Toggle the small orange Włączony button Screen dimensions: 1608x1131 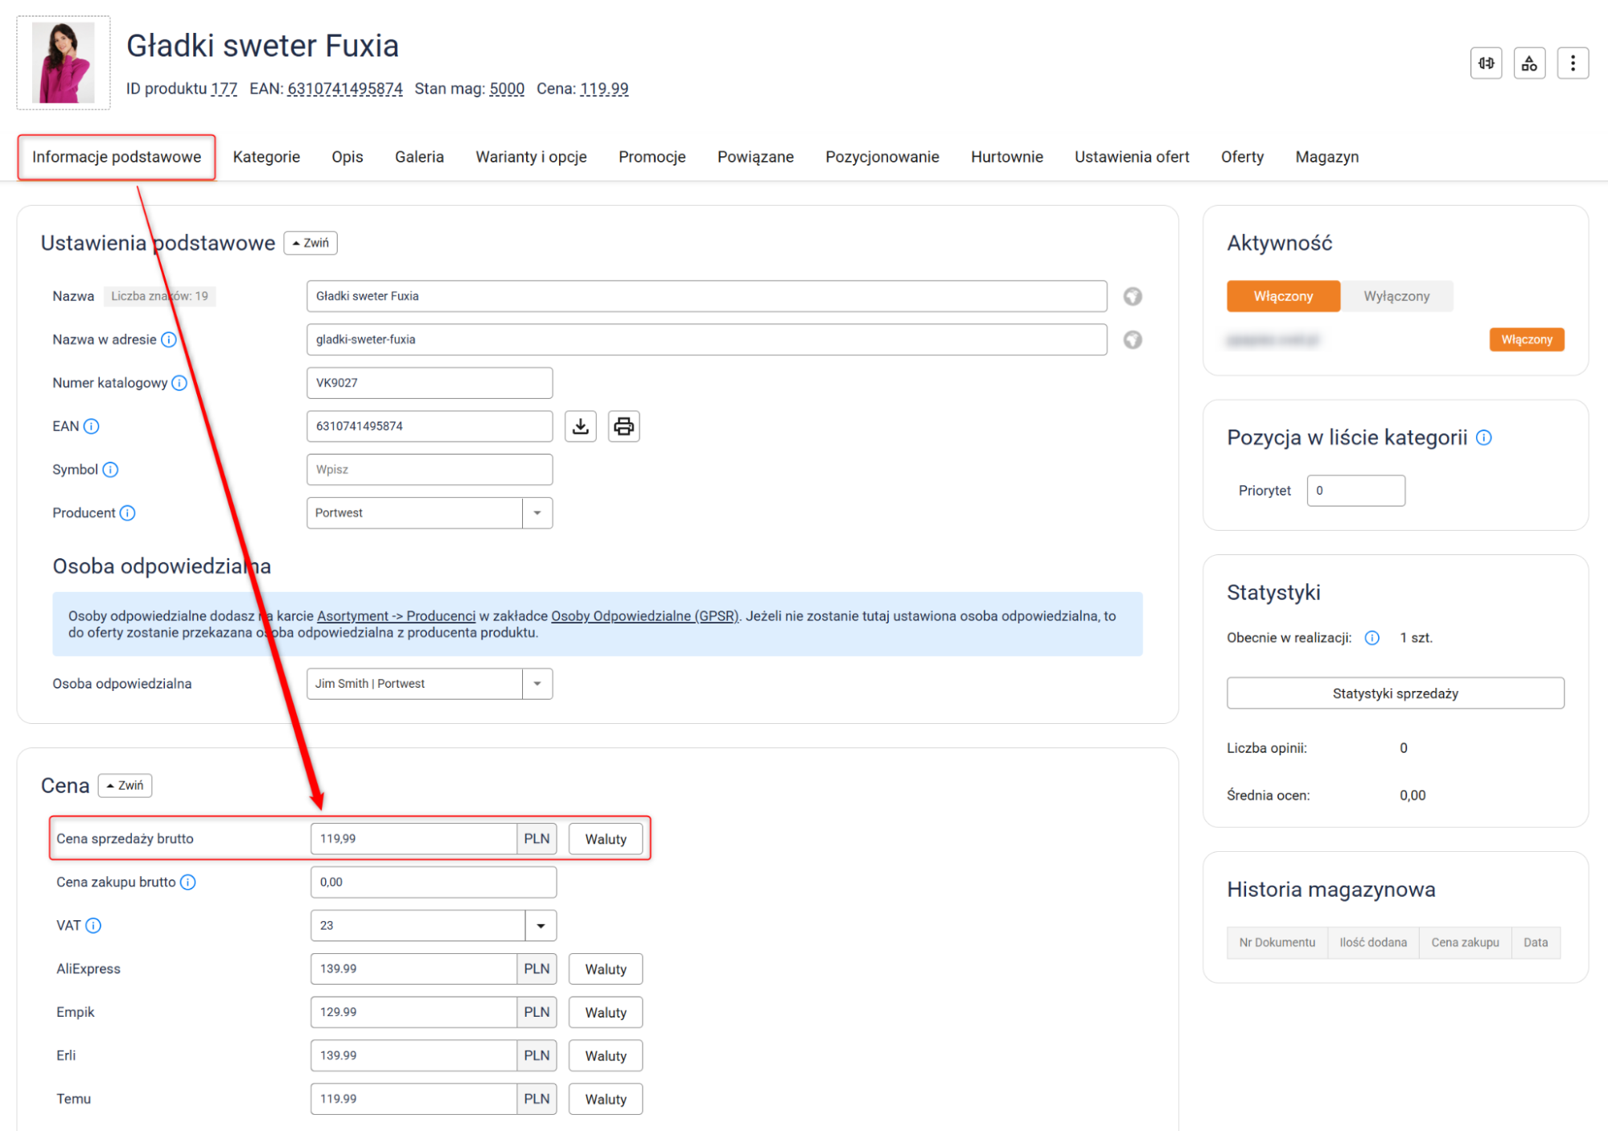coord(1526,339)
